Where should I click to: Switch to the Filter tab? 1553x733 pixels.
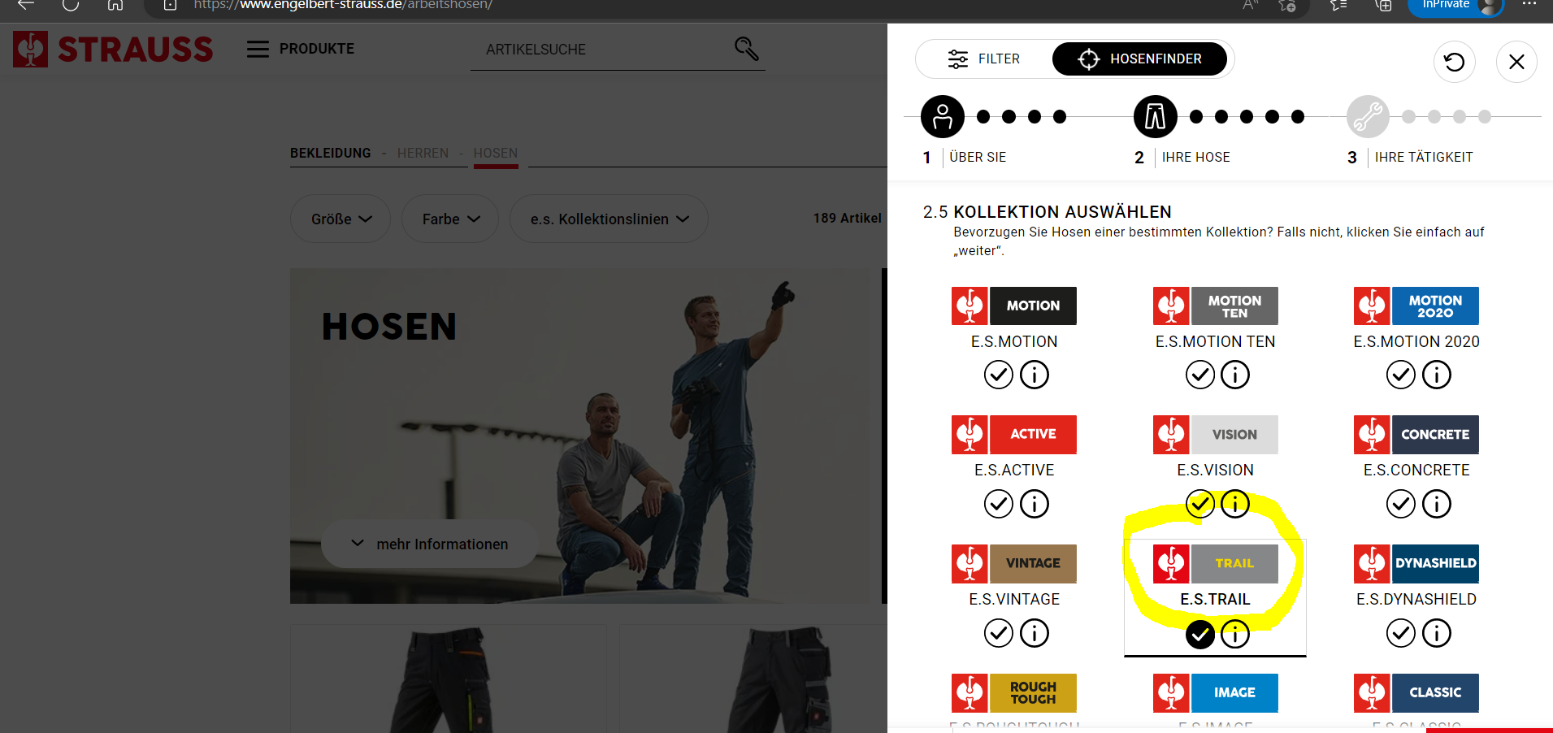(984, 59)
